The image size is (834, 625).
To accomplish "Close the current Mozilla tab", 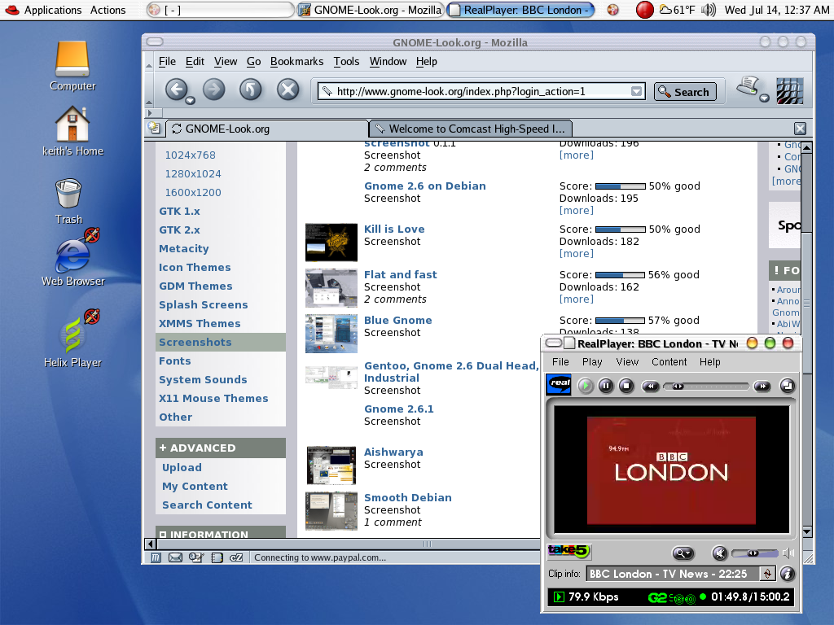I will point(800,128).
